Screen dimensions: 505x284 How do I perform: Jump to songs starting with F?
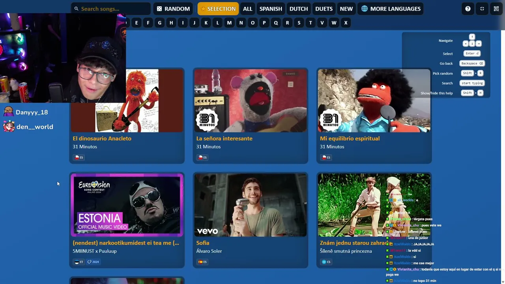[148, 23]
